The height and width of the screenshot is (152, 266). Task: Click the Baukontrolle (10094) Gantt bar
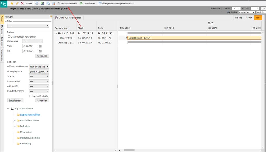click(x=194, y=38)
